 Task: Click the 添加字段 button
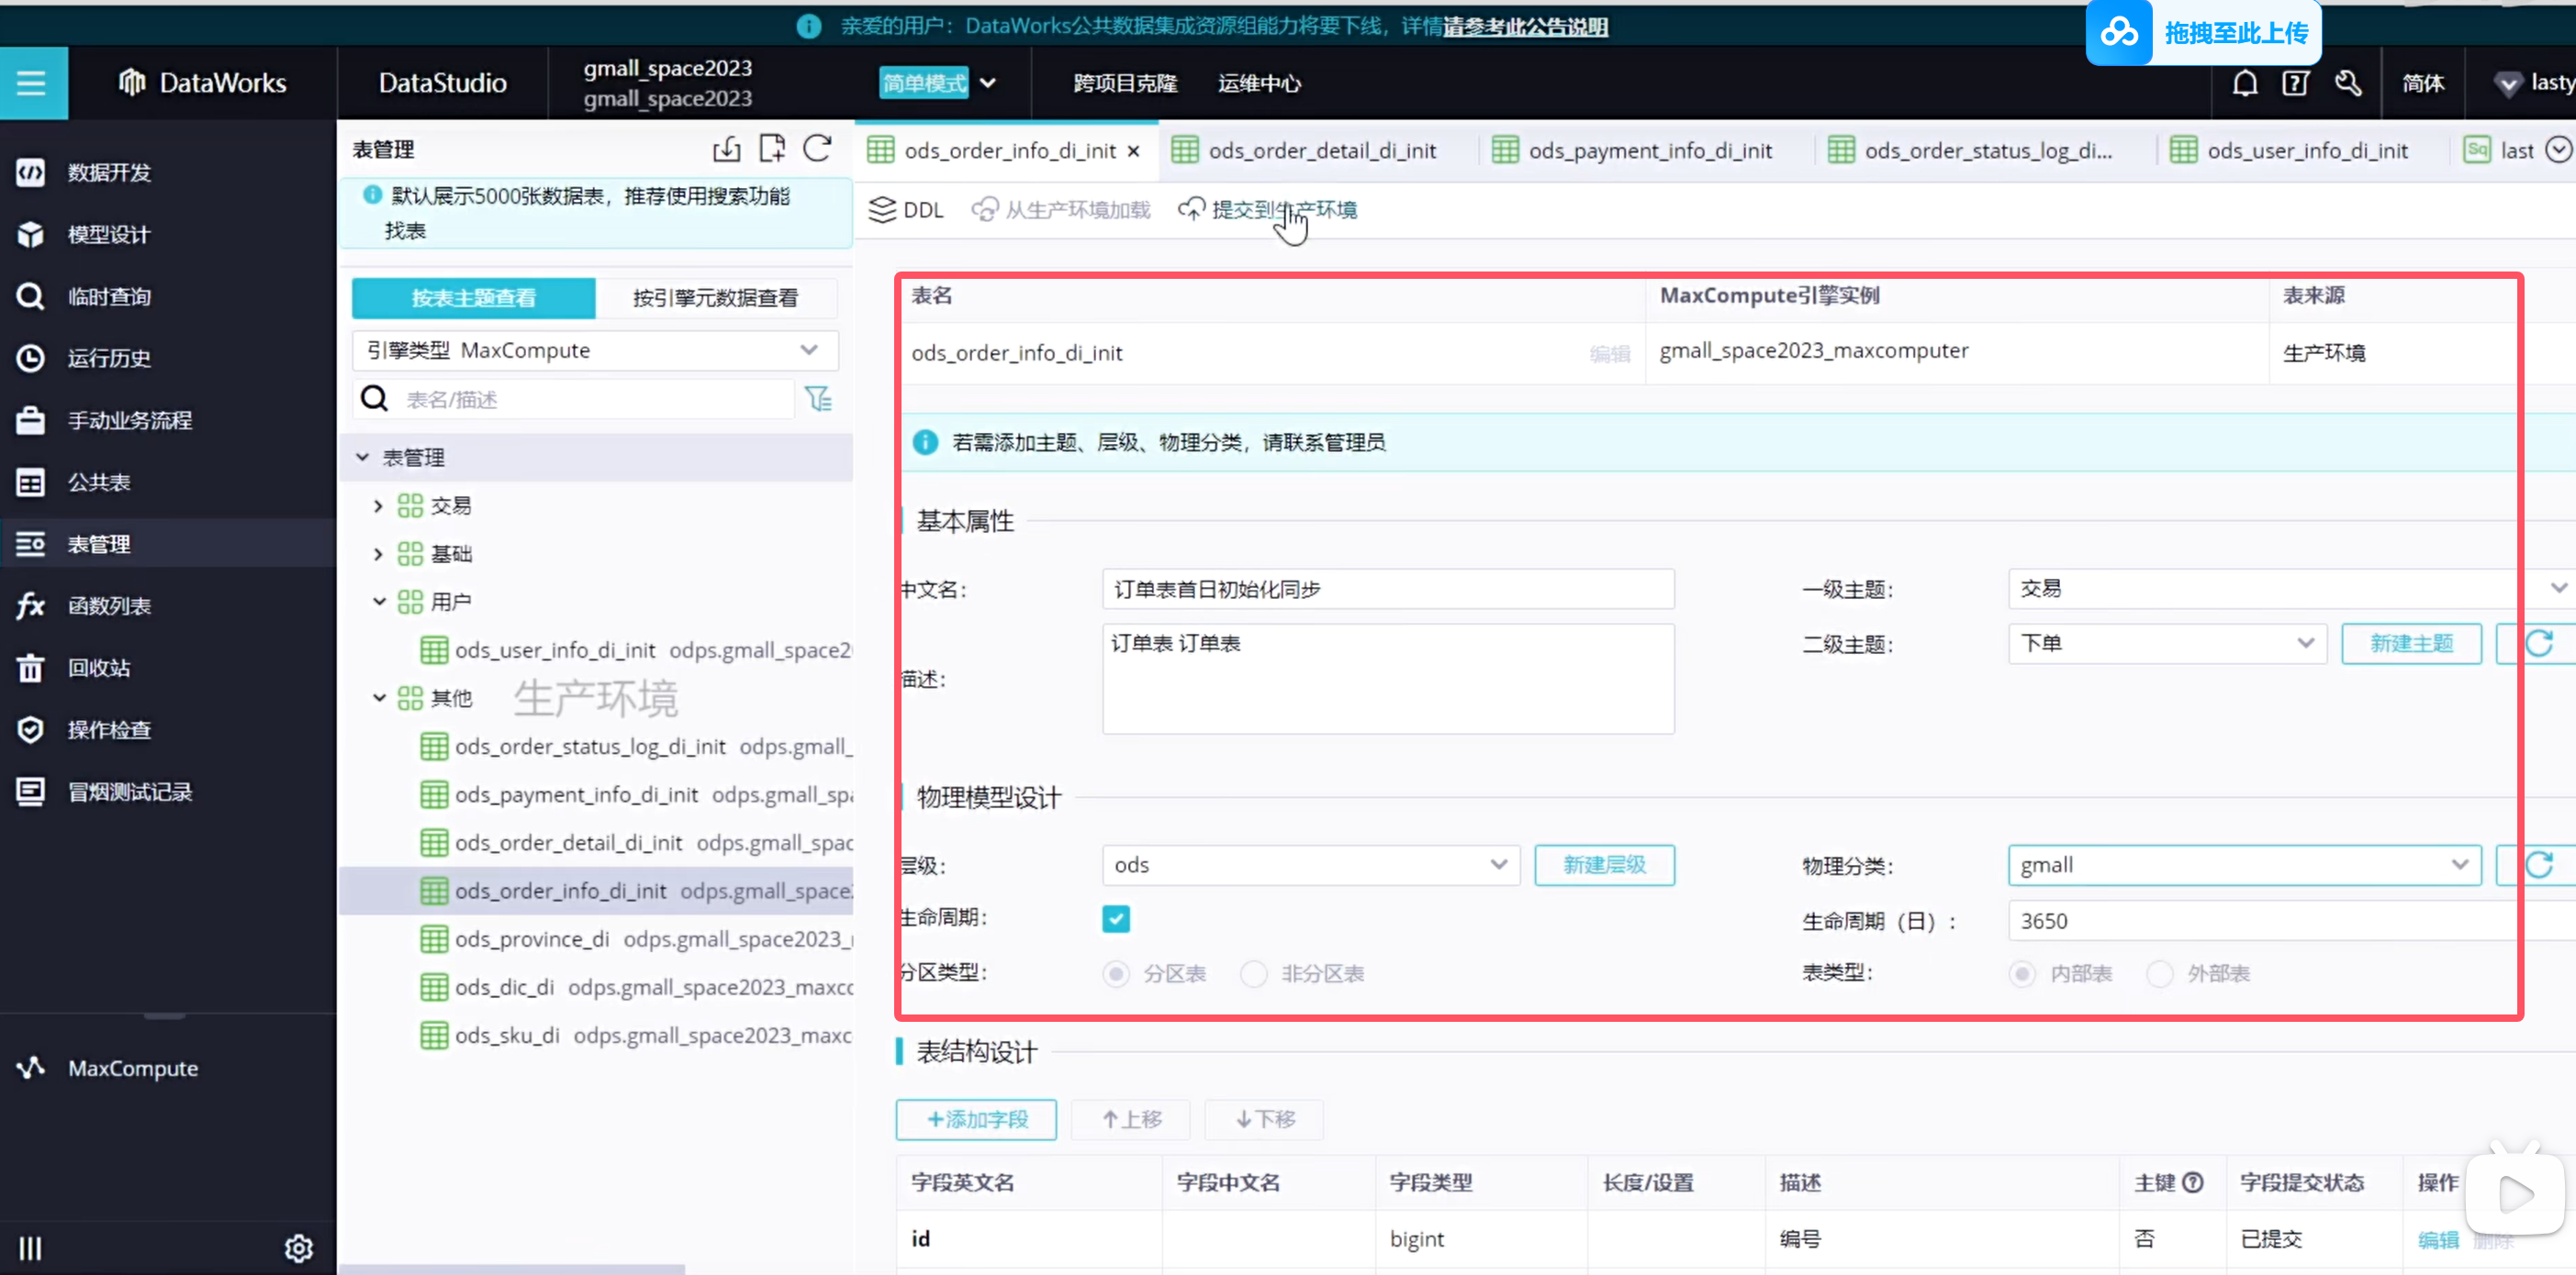click(976, 1119)
